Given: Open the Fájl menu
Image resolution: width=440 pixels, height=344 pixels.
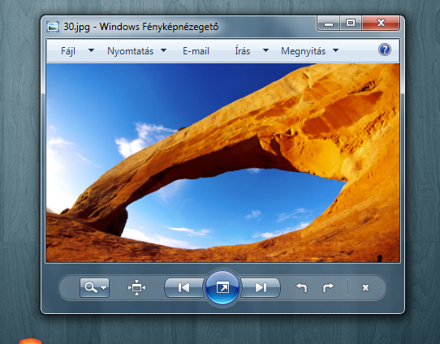Looking at the screenshot, I should tap(68, 51).
